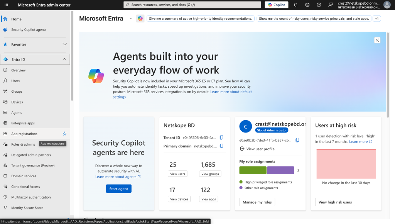
Task: Click the Roles & admins sidebar icon
Action: [5, 144]
